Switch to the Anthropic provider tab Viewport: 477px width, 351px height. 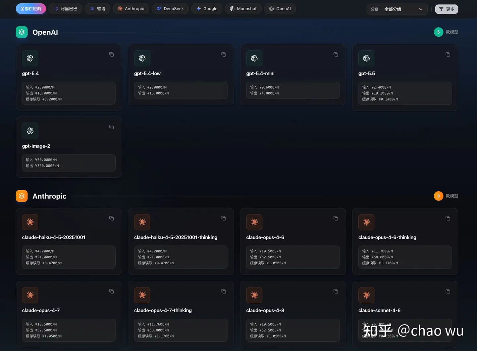tap(131, 9)
